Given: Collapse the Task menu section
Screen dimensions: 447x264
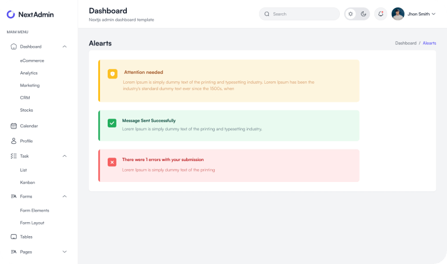Looking at the screenshot, I should point(64,156).
